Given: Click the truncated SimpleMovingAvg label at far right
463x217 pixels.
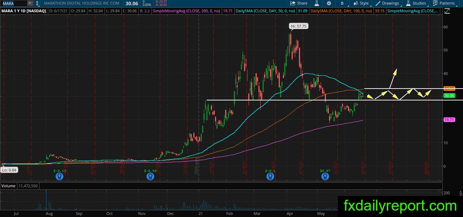Looking at the screenshot, I should [413, 11].
